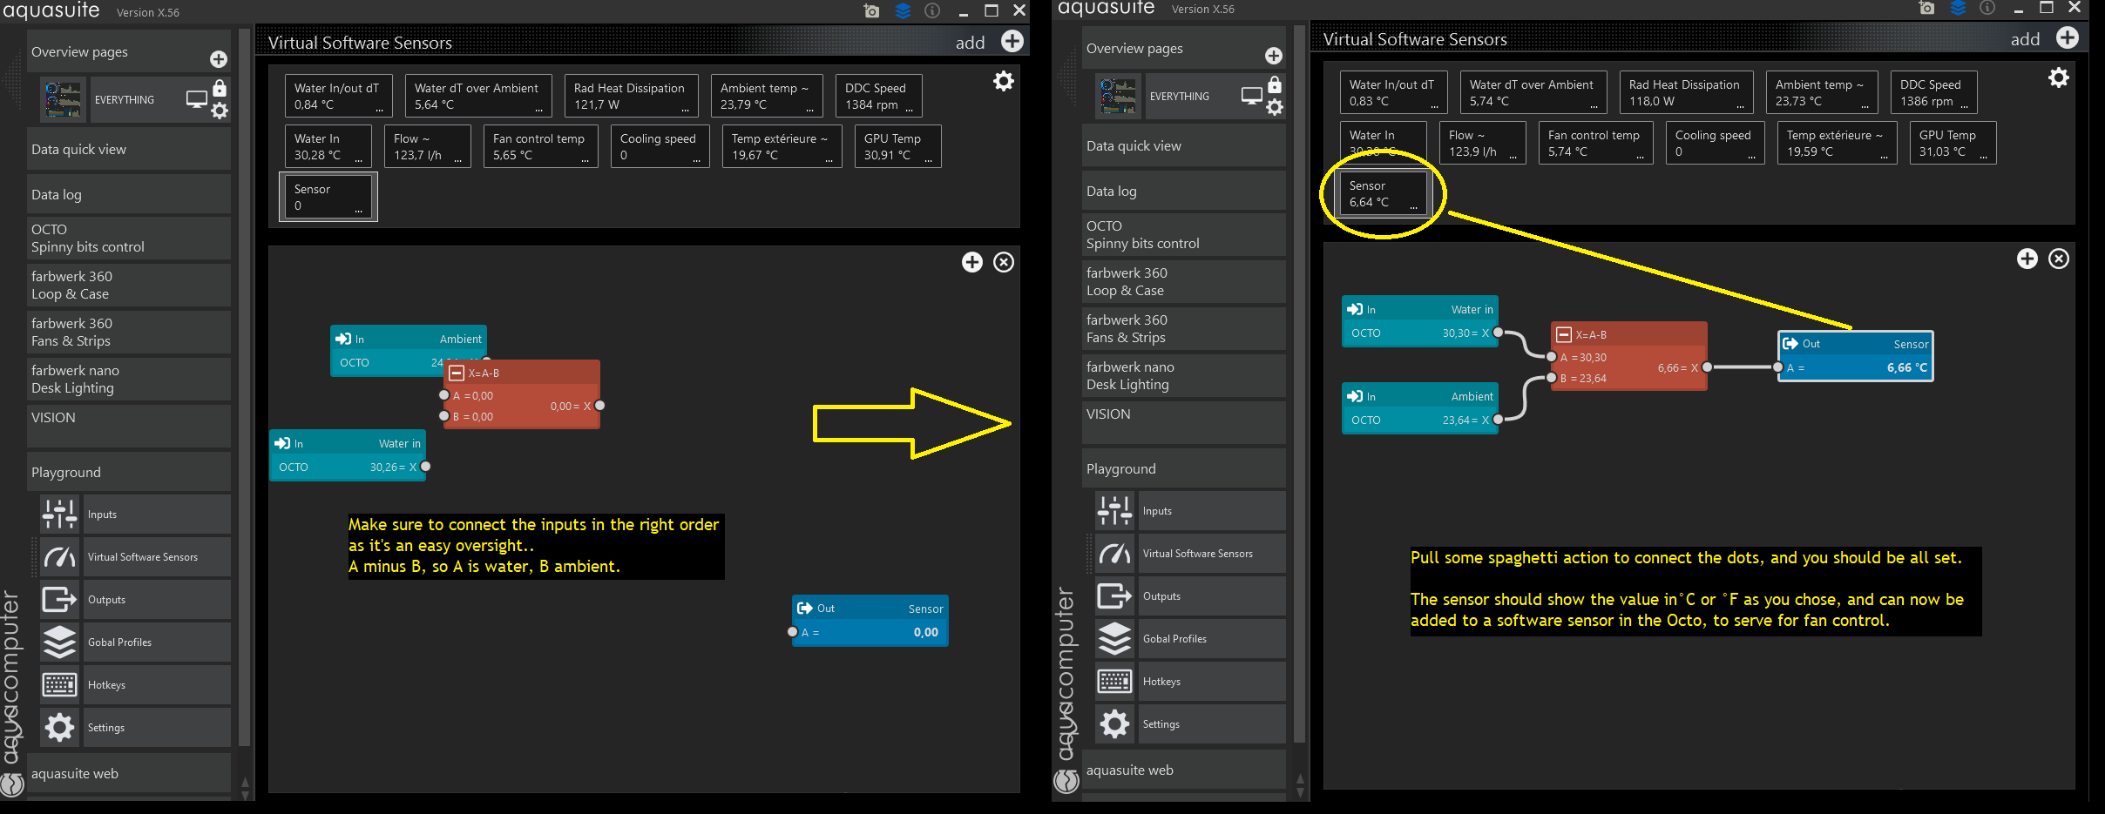Open farbwerk 360 Fans & Strips in right window
The height and width of the screenshot is (814, 2105).
(x=1184, y=329)
